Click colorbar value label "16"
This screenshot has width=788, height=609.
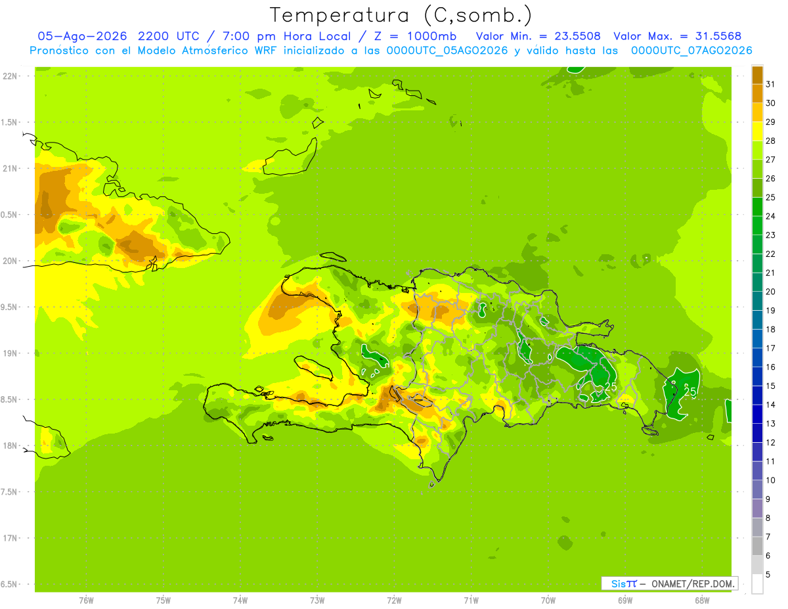tap(770, 367)
